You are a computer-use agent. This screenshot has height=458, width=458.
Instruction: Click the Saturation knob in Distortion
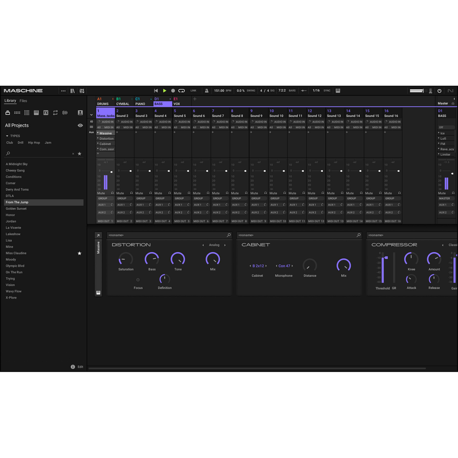[x=126, y=259]
